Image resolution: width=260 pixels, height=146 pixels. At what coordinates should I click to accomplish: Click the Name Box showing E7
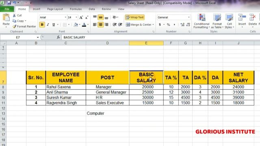pos(18,37)
